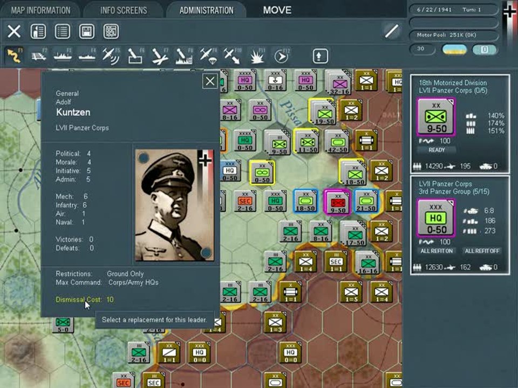Click ALL REFIT OFF for LVII Panzer Corps

tap(482, 251)
